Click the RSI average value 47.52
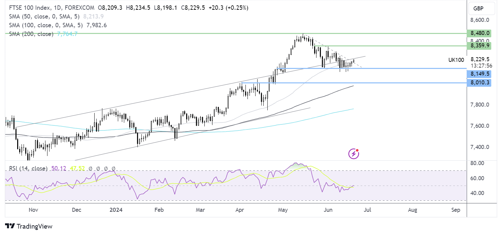Image resolution: width=502 pixels, height=235 pixels. click(77, 168)
